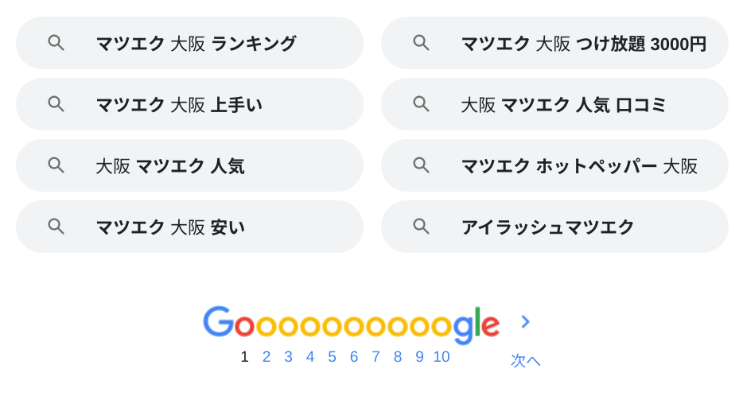Select related search マツエク 大阪 安い
Viewport: 743px width, 415px height.
point(170,227)
